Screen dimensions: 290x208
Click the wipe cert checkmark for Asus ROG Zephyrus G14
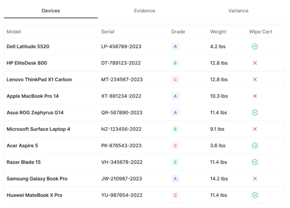255,113
